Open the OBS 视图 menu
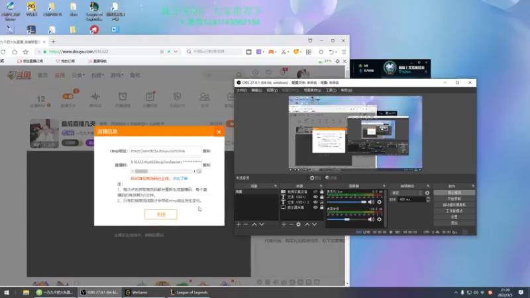 [272, 90]
